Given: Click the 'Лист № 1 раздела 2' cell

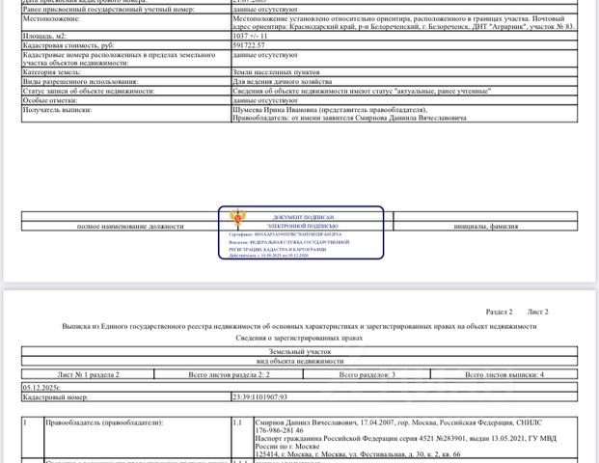Looking at the screenshot, I should [x=88, y=375].
